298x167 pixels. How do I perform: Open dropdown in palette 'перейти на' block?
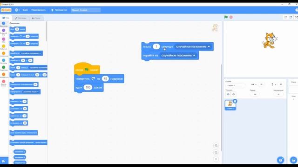[x=31, y=53]
